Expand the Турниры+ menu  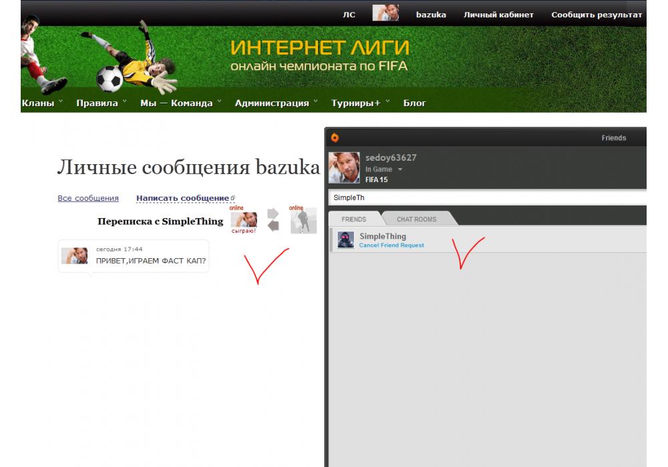(359, 103)
